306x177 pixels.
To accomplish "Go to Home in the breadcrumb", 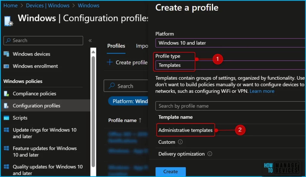I will click(10, 5).
